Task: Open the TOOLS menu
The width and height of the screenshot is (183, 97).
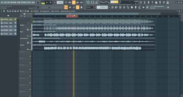Action: point(29,2)
